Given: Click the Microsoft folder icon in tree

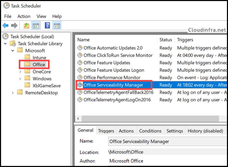Looking at the screenshot, I should pos(20,50).
